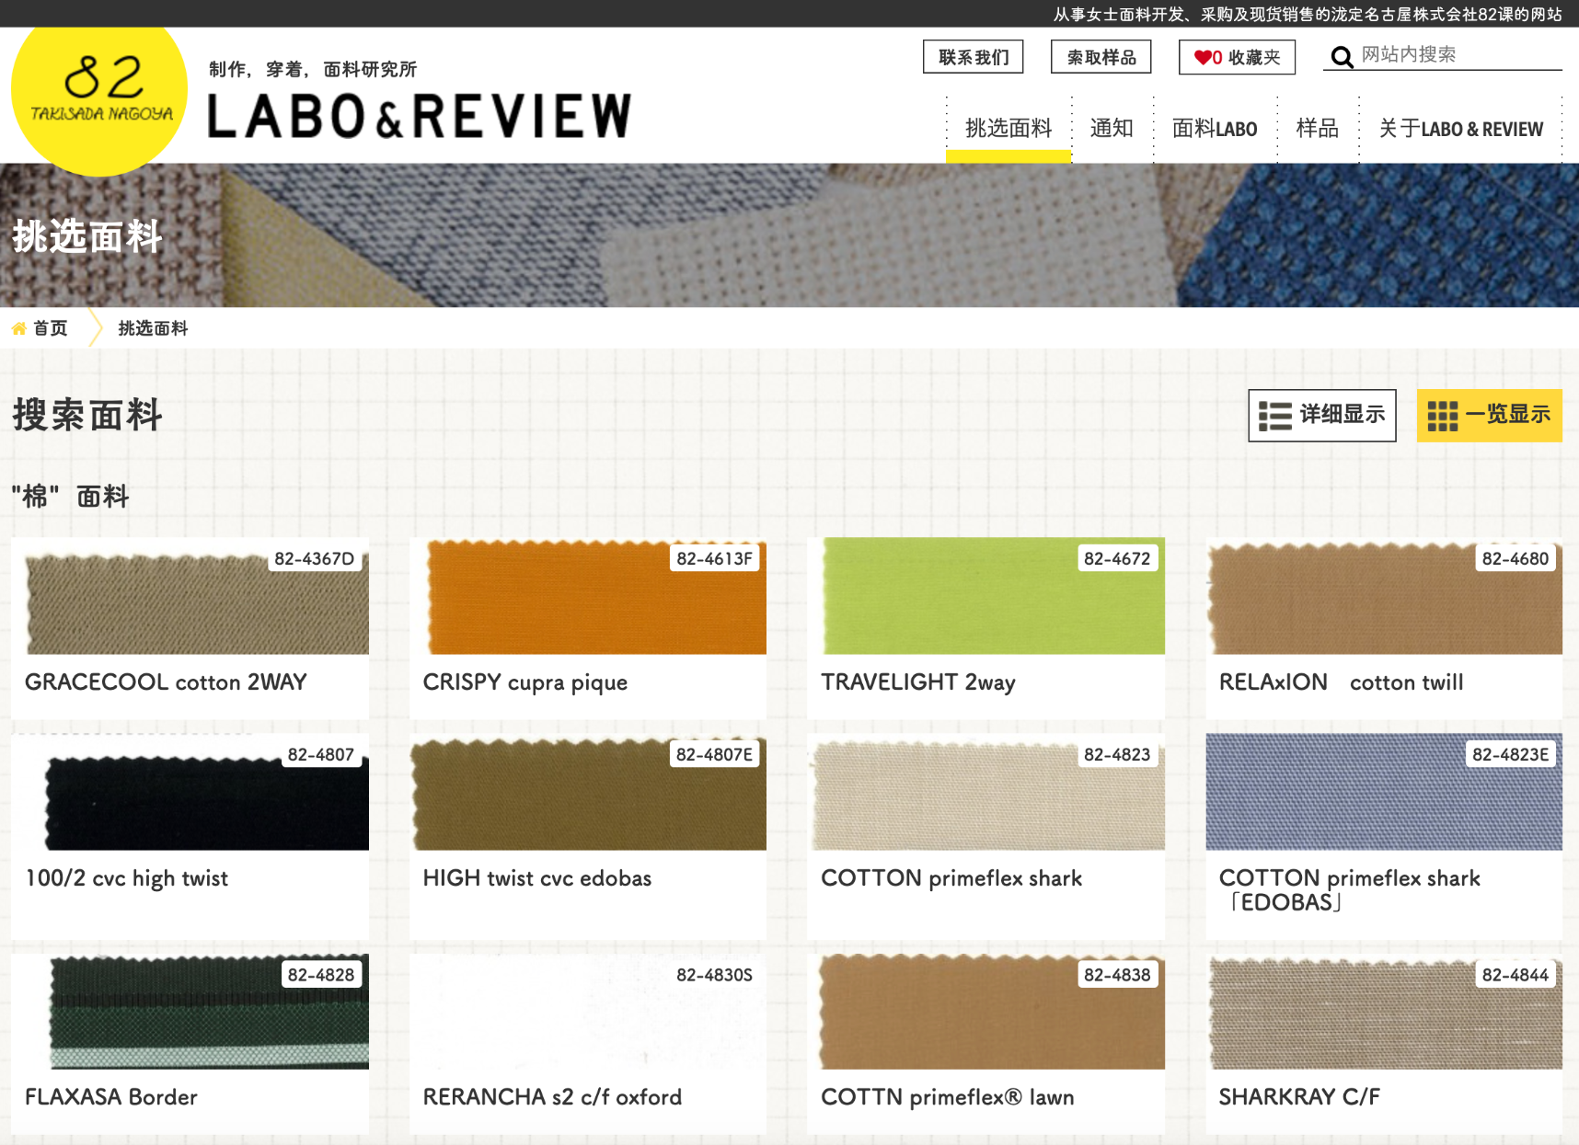
Task: Click the 网站内搜索 search field
Action: (x=1458, y=55)
